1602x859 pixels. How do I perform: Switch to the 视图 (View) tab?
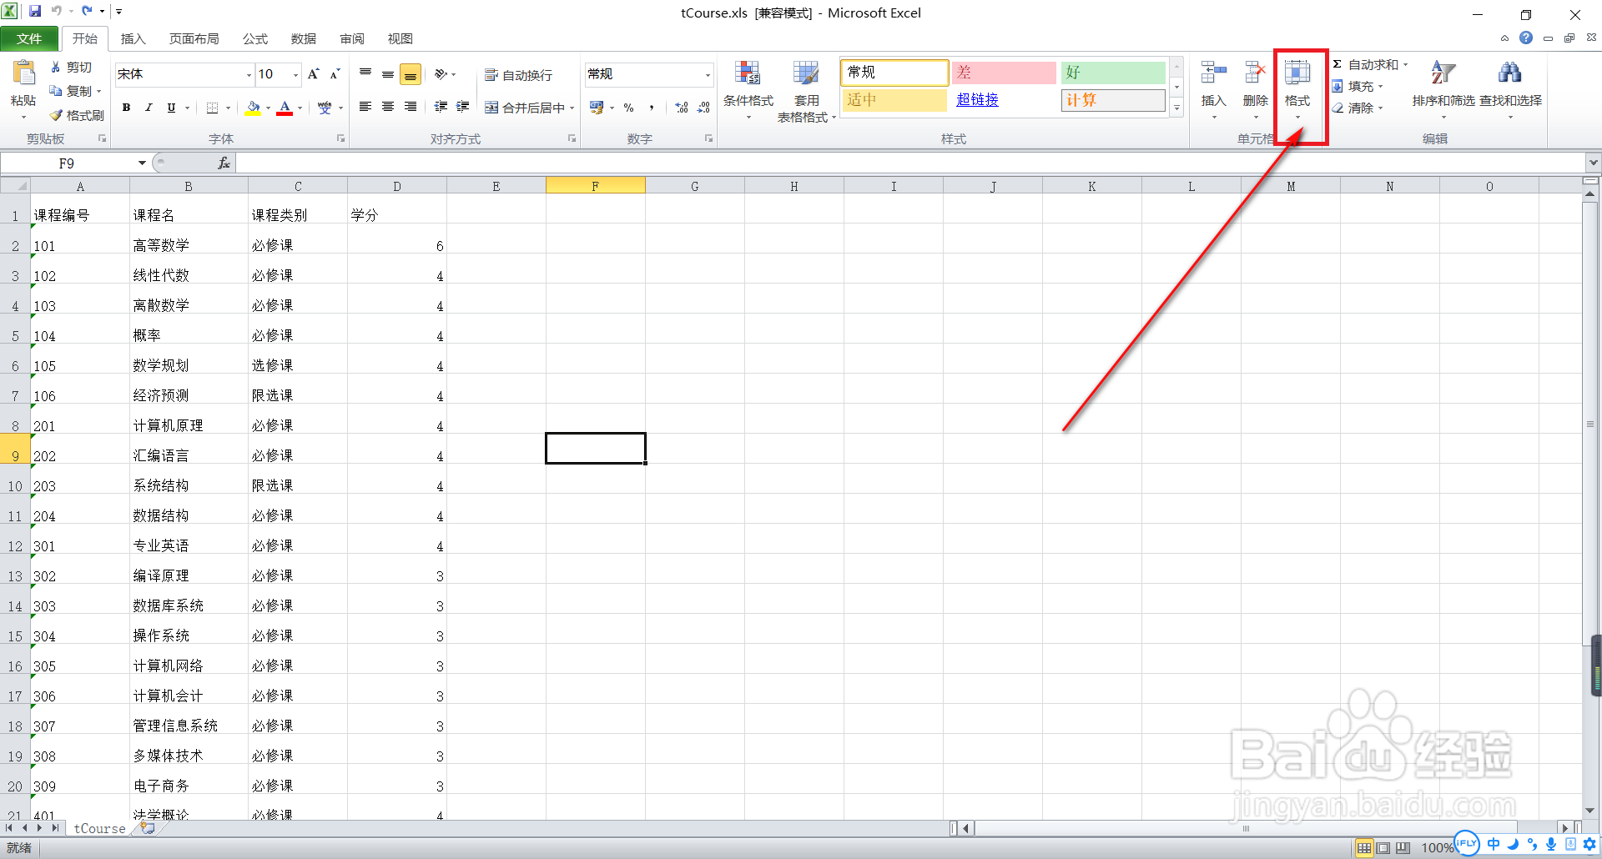400,38
